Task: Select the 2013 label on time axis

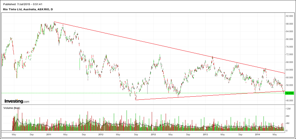Action: pyautogui.click(x=206, y=135)
